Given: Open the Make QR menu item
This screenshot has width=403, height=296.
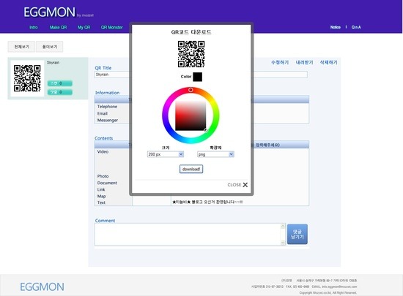Looking at the screenshot, I should [58, 27].
